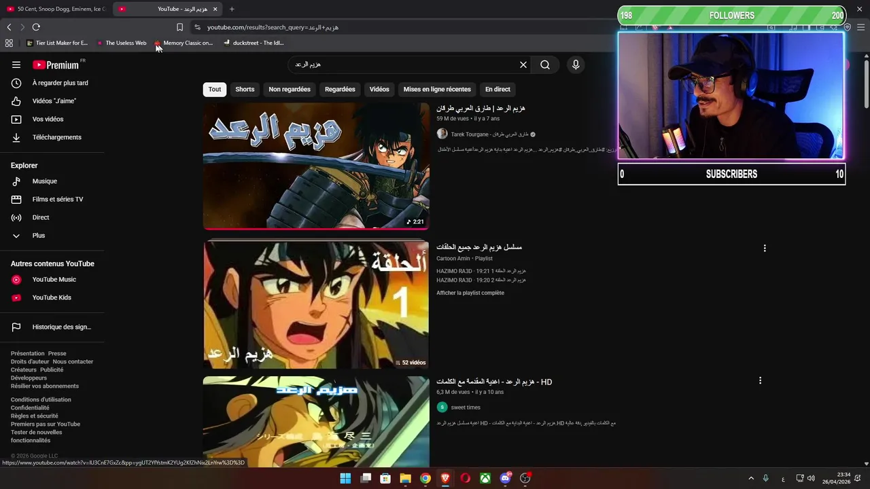Viewport: 870px width, 489px height.
Task: Select the Tout filter chip
Action: point(215,89)
